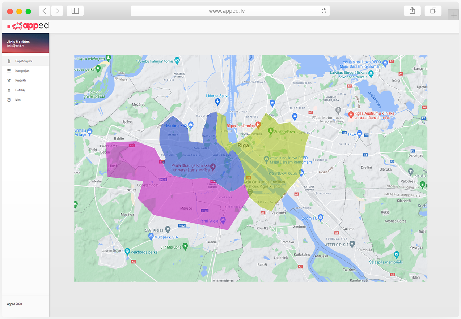Select Iziet to log out

(x=26, y=100)
